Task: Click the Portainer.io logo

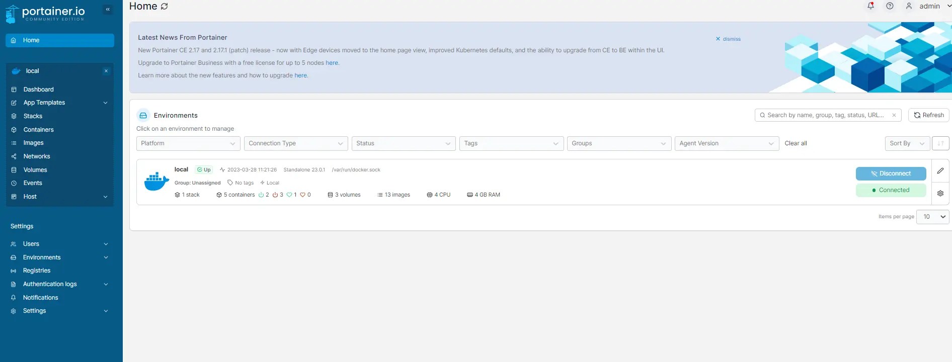Action: (x=45, y=14)
